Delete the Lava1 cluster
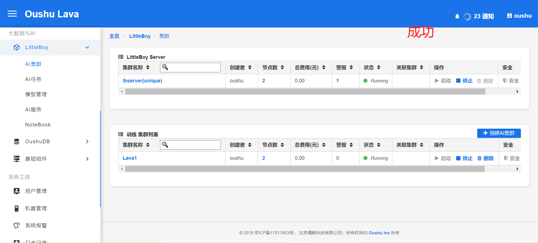Viewport: 538px width, 243px height. click(x=485, y=158)
